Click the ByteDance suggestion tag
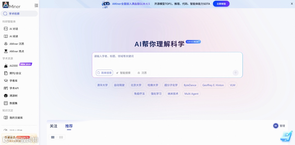Viewport: 295px width, 145px height. click(190, 85)
